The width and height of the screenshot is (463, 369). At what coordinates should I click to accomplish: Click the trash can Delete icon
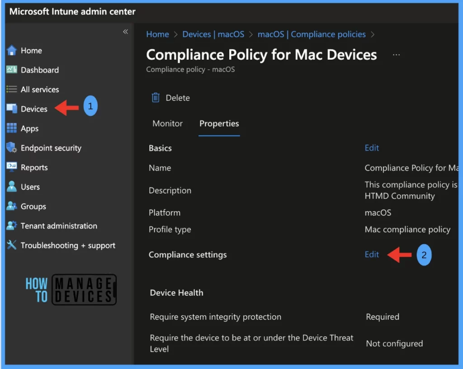[156, 97]
